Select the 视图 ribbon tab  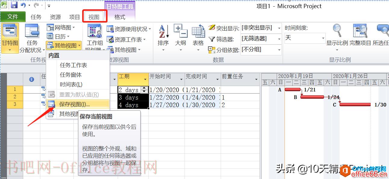click(x=94, y=17)
